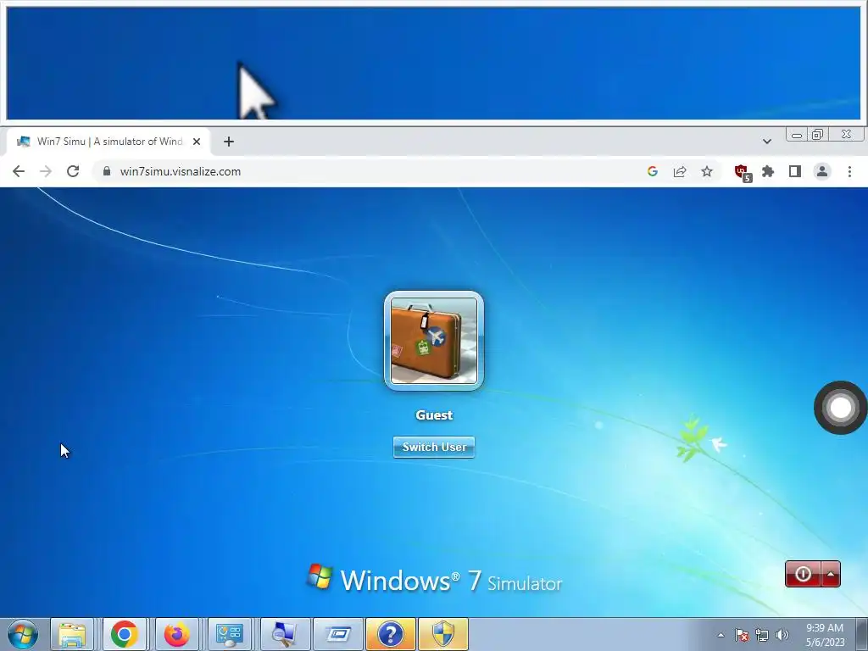The height and width of the screenshot is (651, 868).
Task: Click the Google icon in address bar
Action: click(653, 171)
